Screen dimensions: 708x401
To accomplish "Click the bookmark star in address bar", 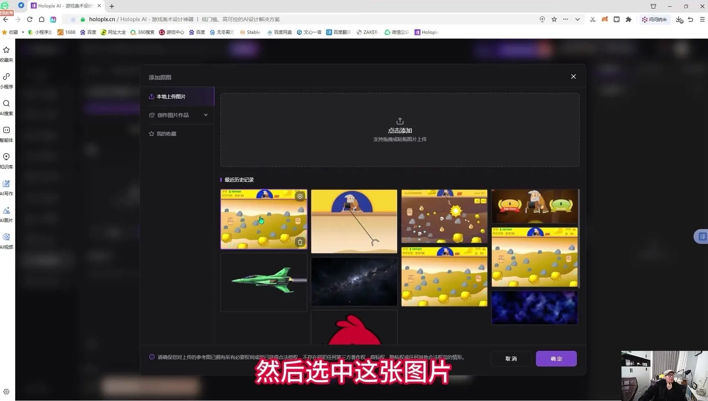I will (x=554, y=19).
